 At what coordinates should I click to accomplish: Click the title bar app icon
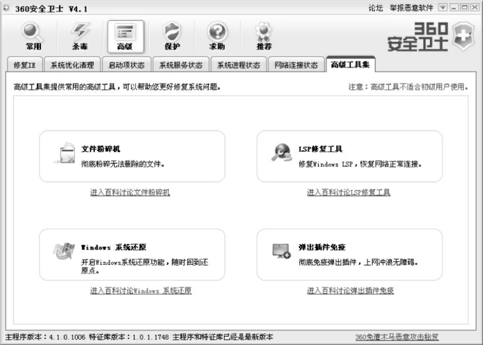[x=6, y=8]
